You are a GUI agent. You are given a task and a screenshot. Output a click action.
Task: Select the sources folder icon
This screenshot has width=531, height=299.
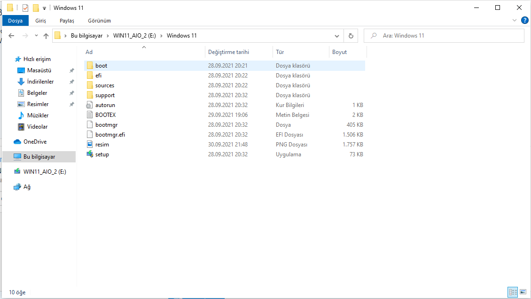90,85
